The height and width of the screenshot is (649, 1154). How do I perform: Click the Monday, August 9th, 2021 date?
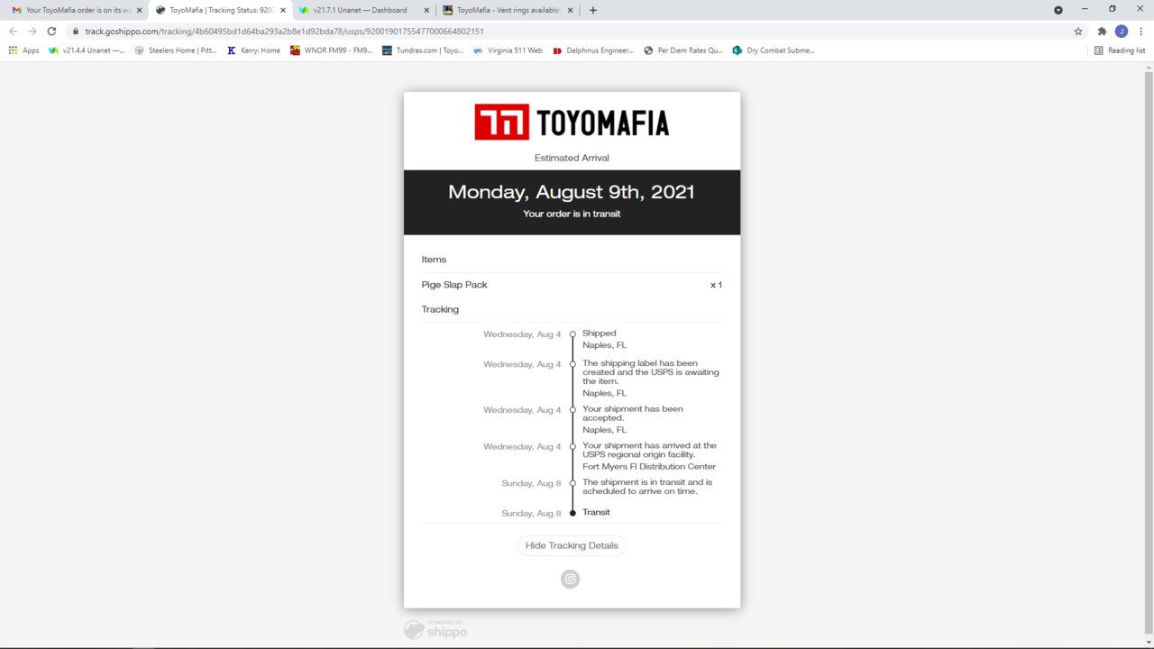pyautogui.click(x=572, y=192)
